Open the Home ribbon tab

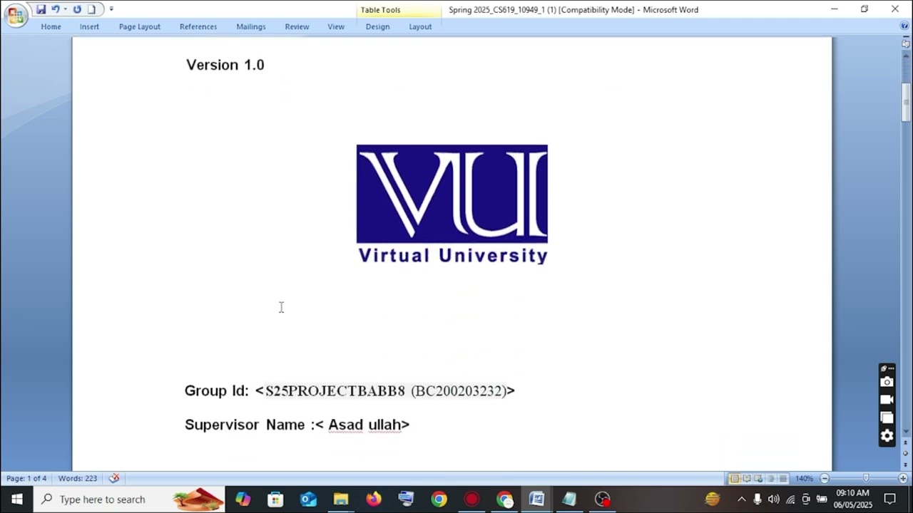click(51, 26)
